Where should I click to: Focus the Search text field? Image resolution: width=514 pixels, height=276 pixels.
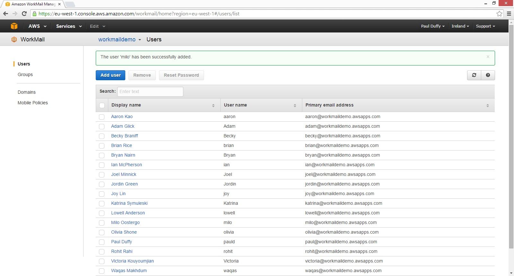pyautogui.click(x=150, y=91)
